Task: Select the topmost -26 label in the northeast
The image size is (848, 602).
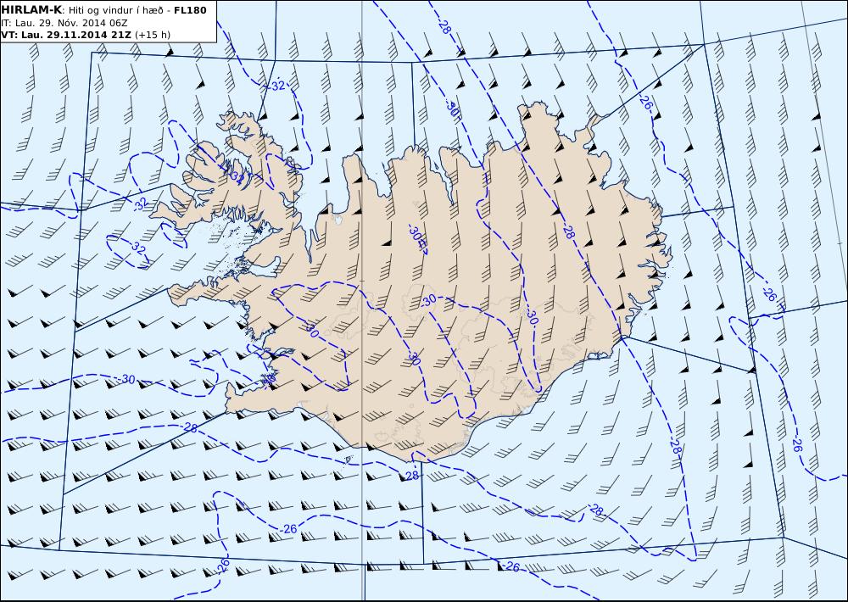Action: pyautogui.click(x=644, y=102)
